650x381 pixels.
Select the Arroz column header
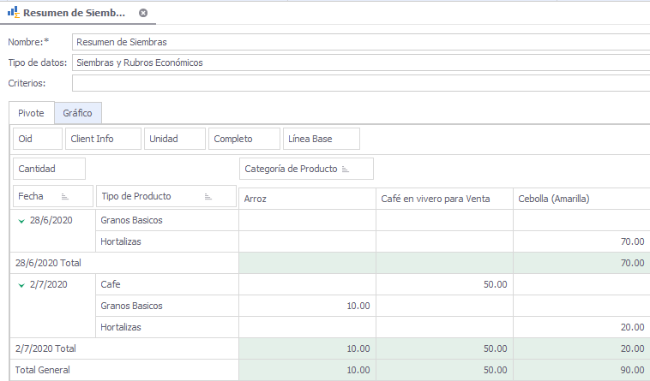(x=306, y=199)
